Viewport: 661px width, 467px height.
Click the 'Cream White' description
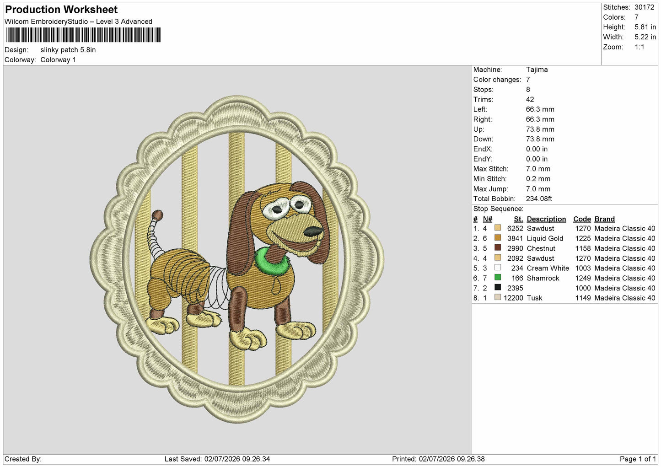coord(548,268)
